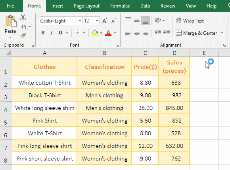Decrease font size with small A icon
This screenshot has height=170, width=230.
click(113, 21)
